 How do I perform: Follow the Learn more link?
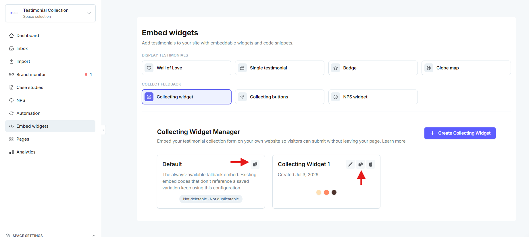tap(394, 141)
